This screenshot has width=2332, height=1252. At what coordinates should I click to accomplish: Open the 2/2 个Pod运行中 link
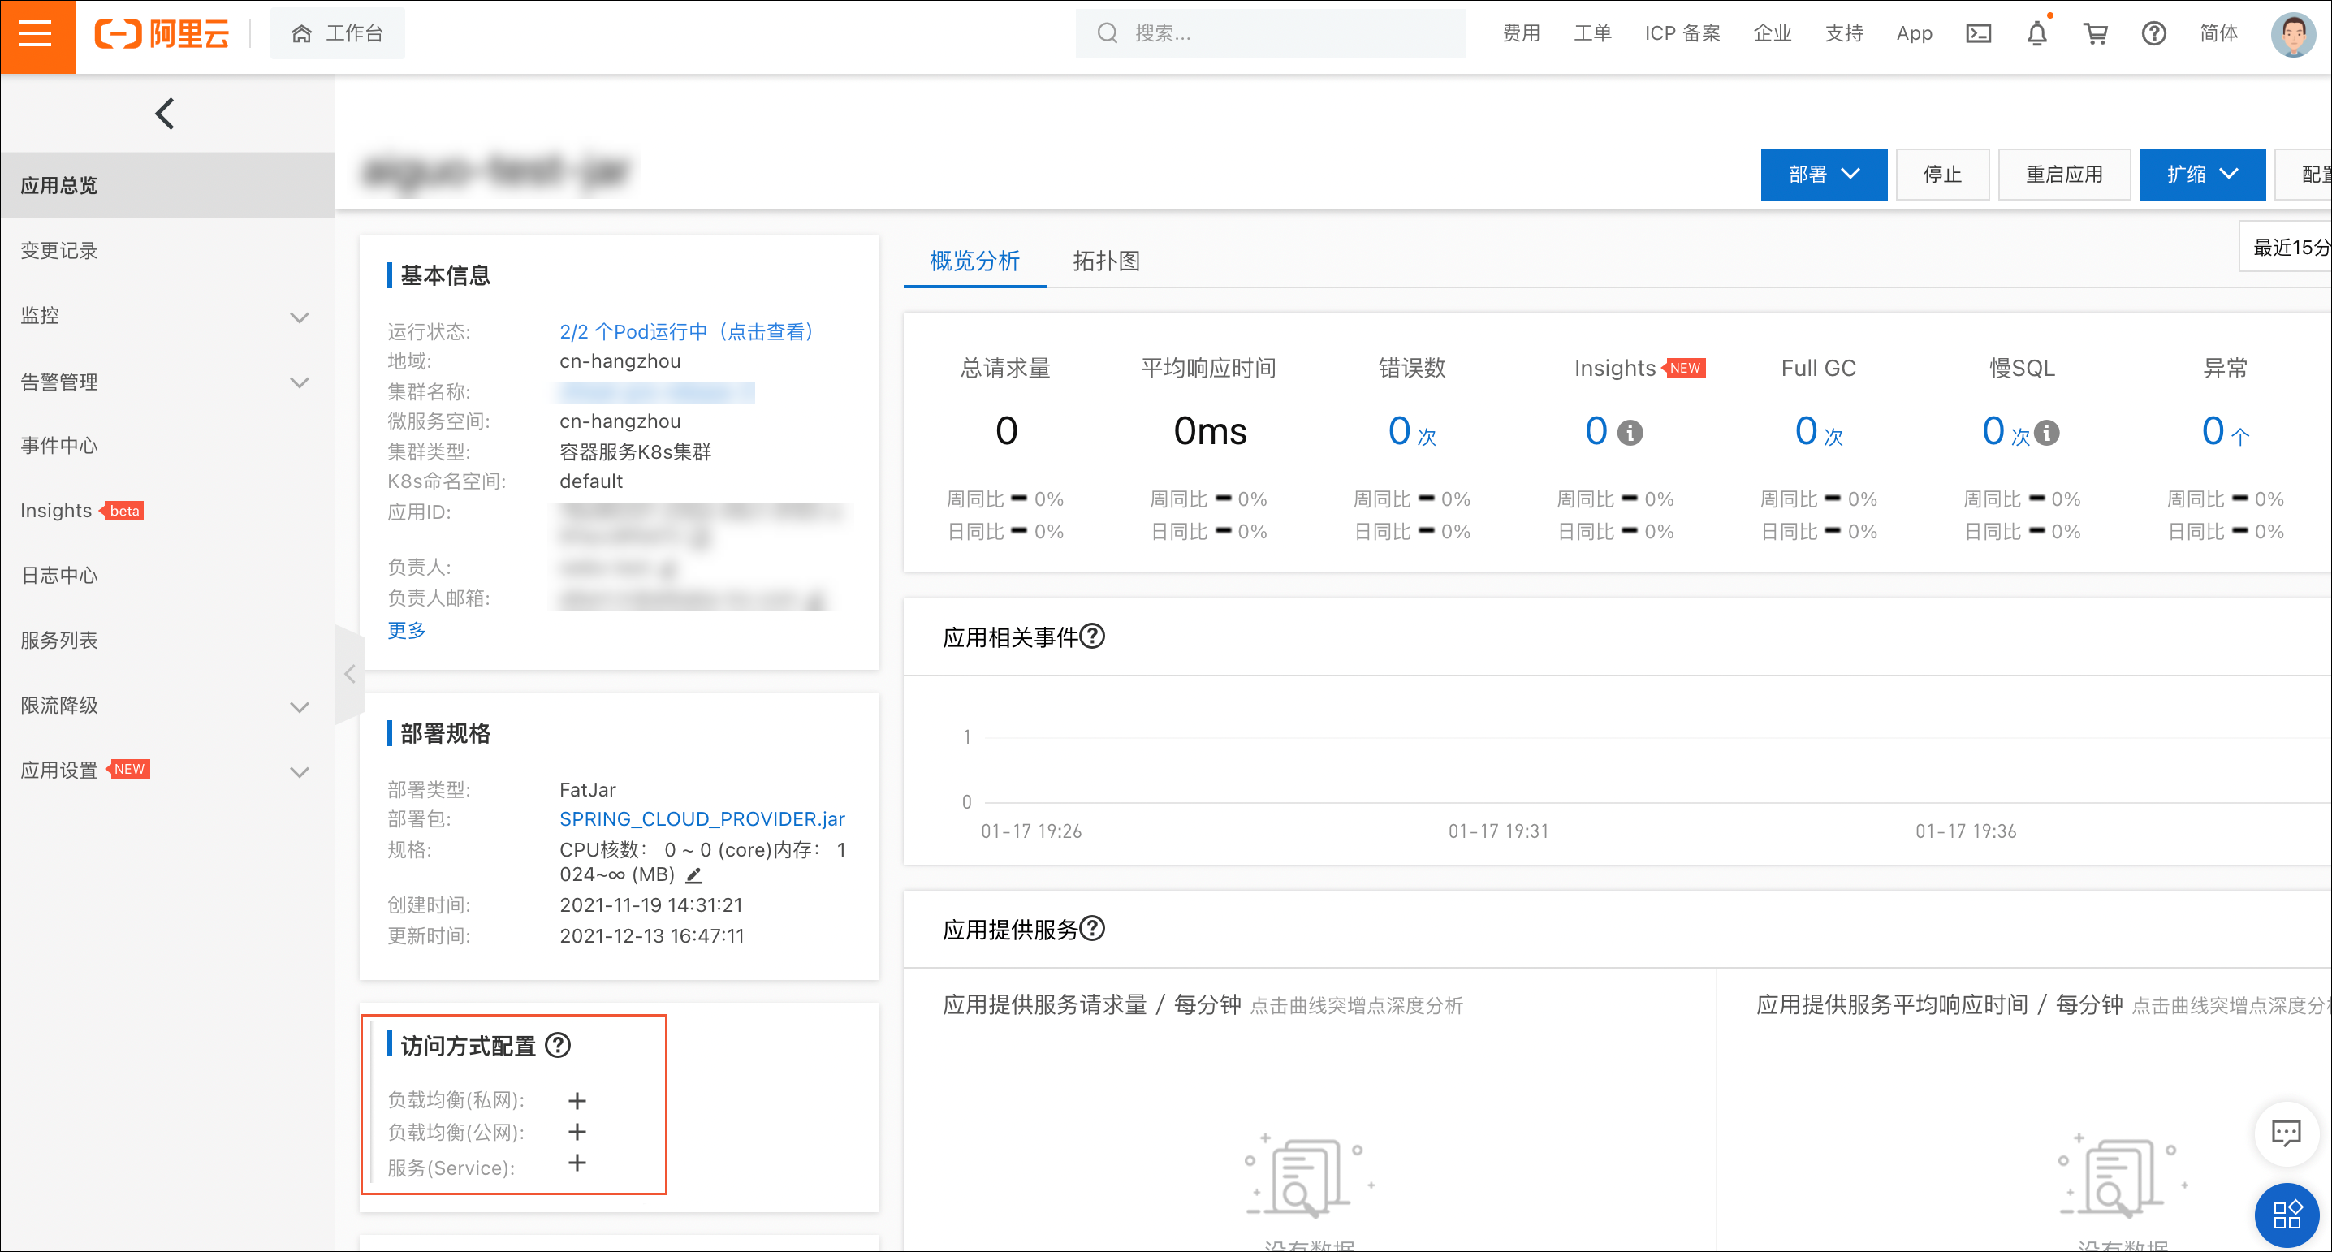tap(687, 331)
